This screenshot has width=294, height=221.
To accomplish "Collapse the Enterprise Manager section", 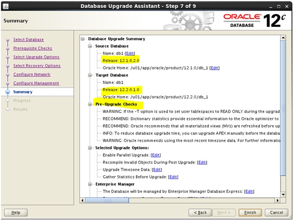I will click(90, 184).
